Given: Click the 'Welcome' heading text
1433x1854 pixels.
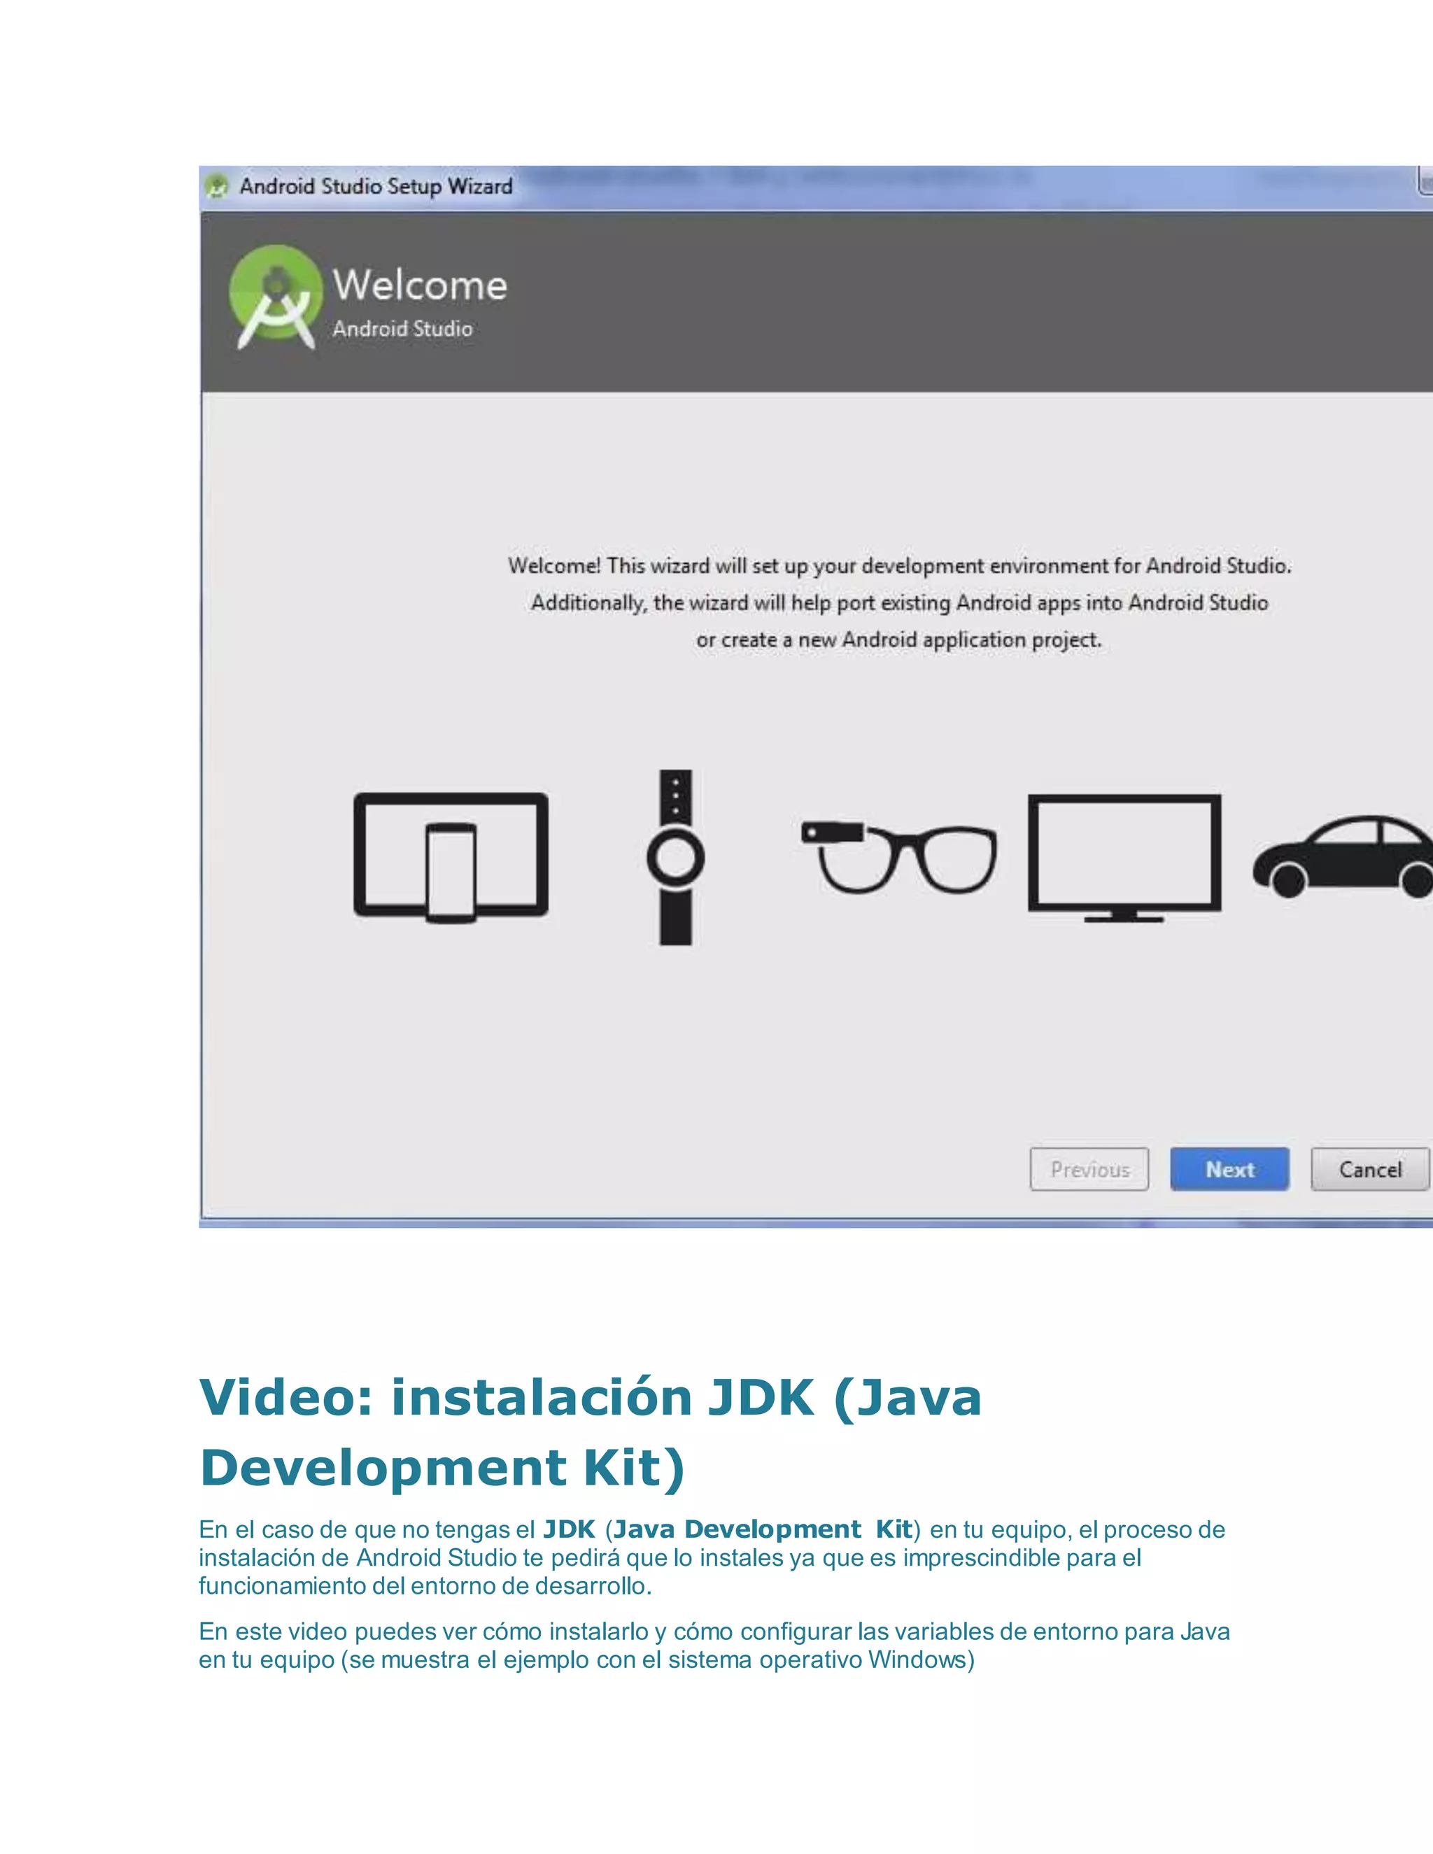Looking at the screenshot, I should tap(421, 284).
